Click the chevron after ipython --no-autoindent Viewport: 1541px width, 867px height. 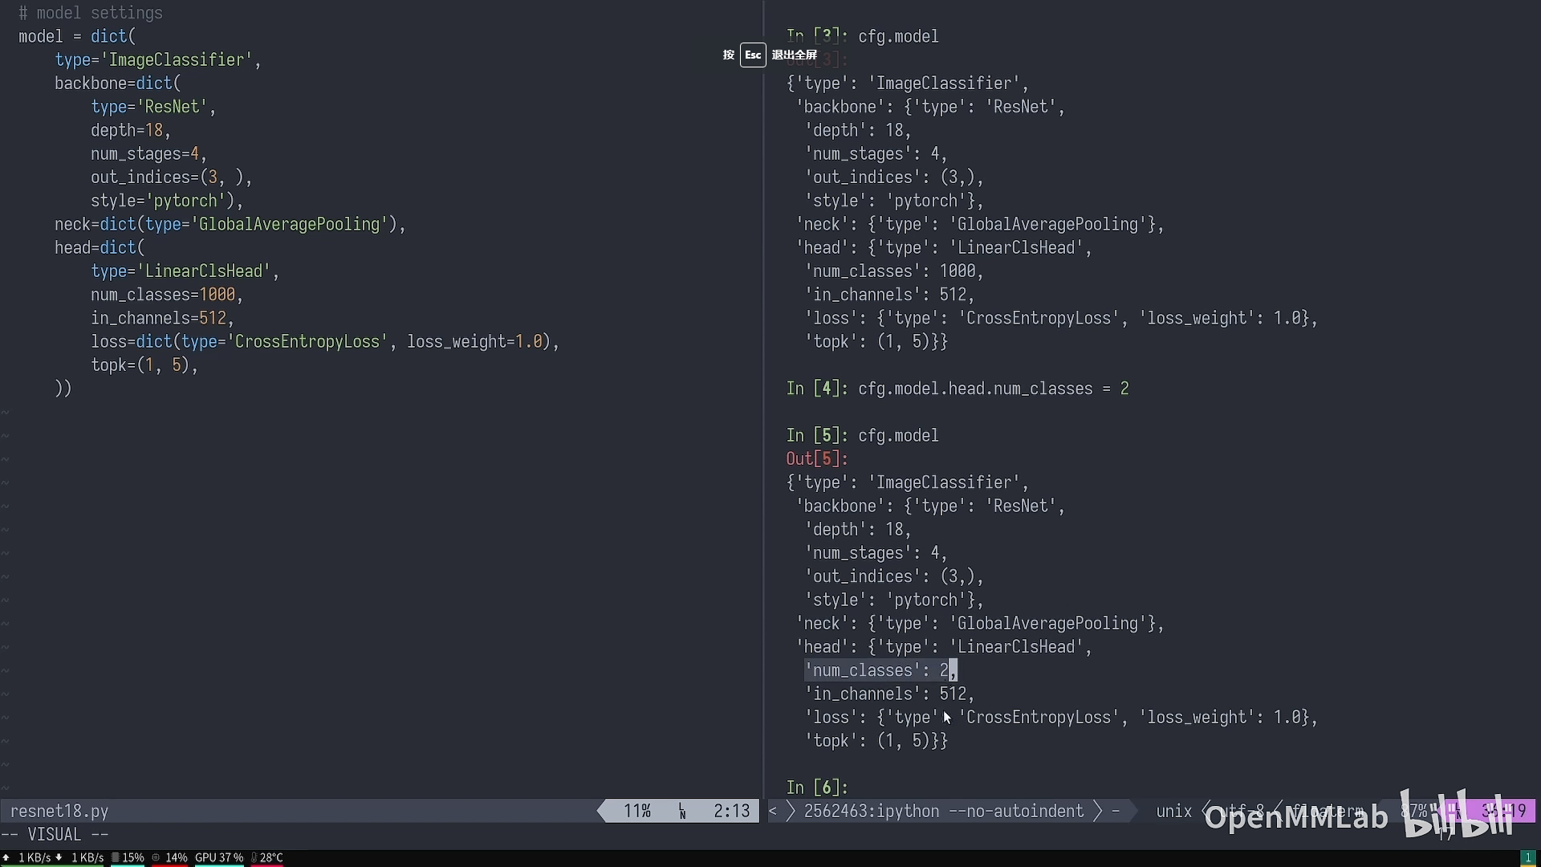pyautogui.click(x=1098, y=812)
